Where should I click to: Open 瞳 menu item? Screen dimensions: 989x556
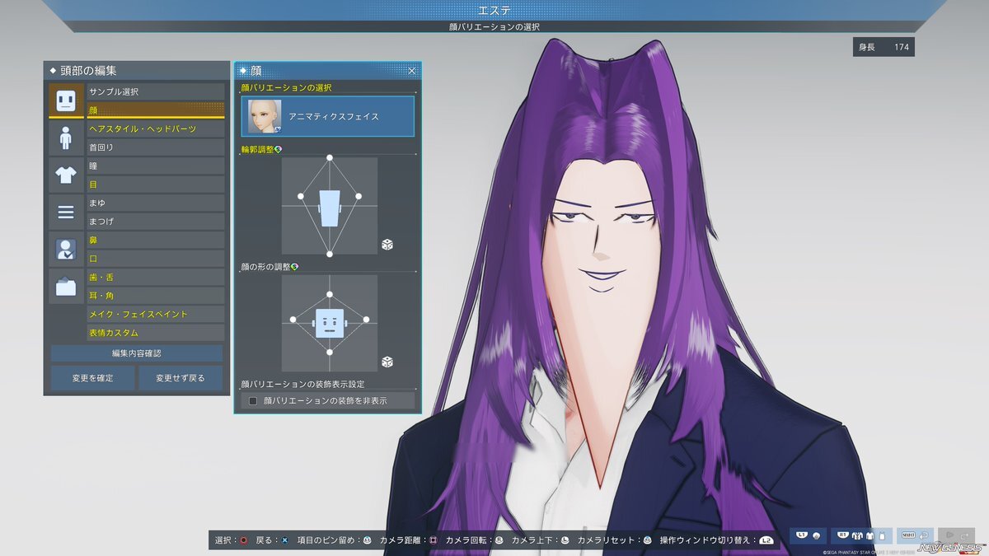click(x=156, y=166)
